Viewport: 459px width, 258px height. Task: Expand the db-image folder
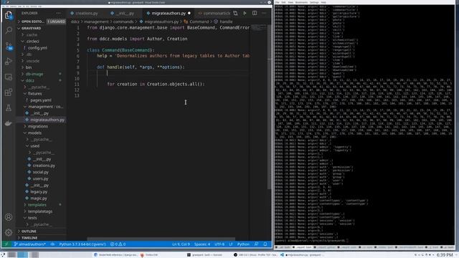pos(34,74)
